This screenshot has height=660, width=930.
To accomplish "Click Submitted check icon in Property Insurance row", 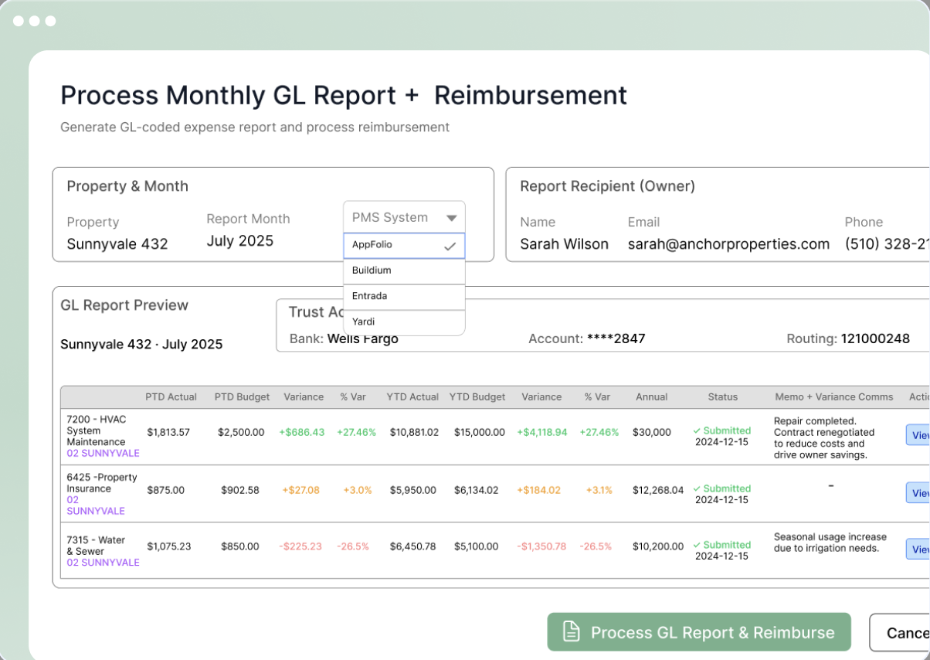I will (x=697, y=488).
